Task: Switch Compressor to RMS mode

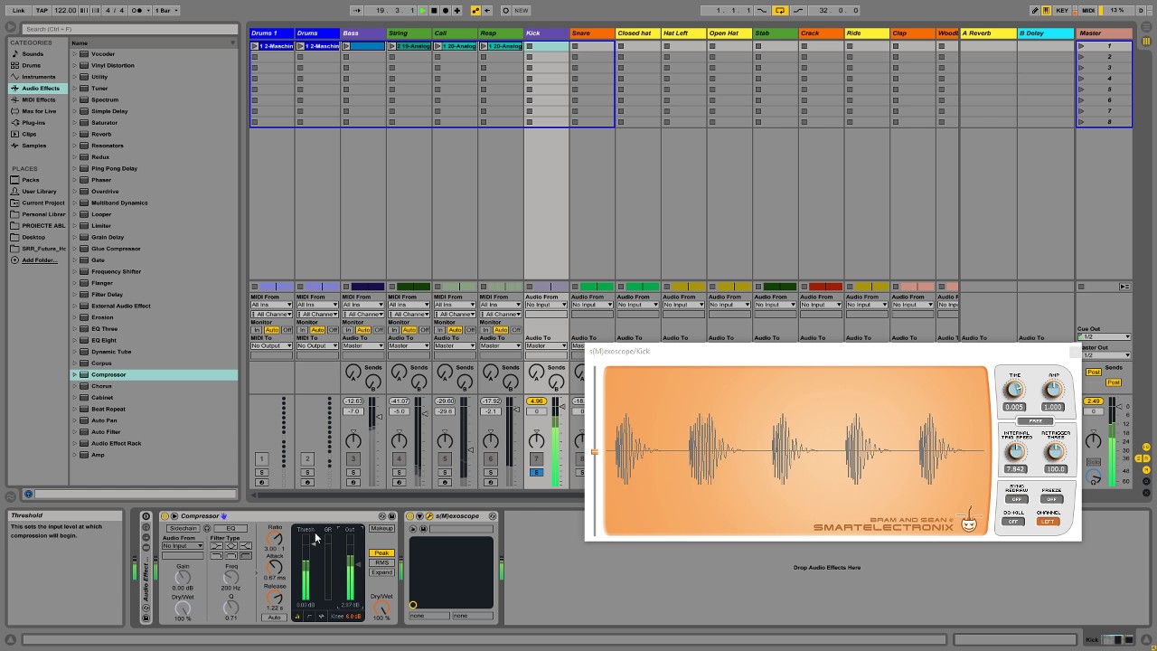Action: [381, 562]
